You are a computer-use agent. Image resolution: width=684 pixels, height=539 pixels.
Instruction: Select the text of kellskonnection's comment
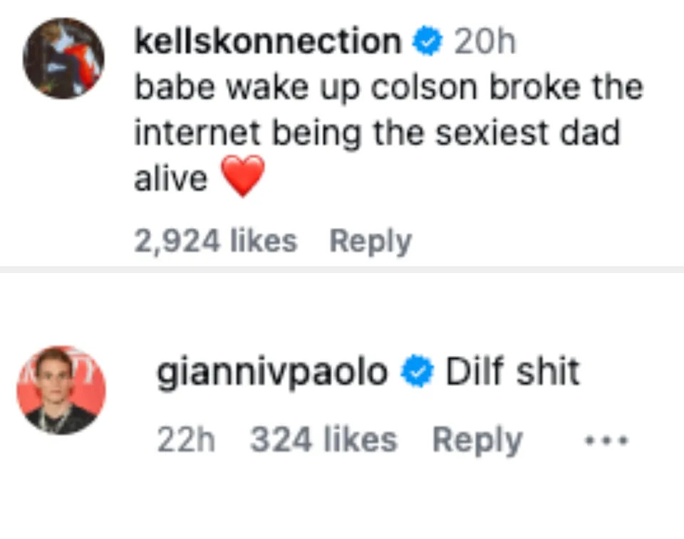pos(385,132)
